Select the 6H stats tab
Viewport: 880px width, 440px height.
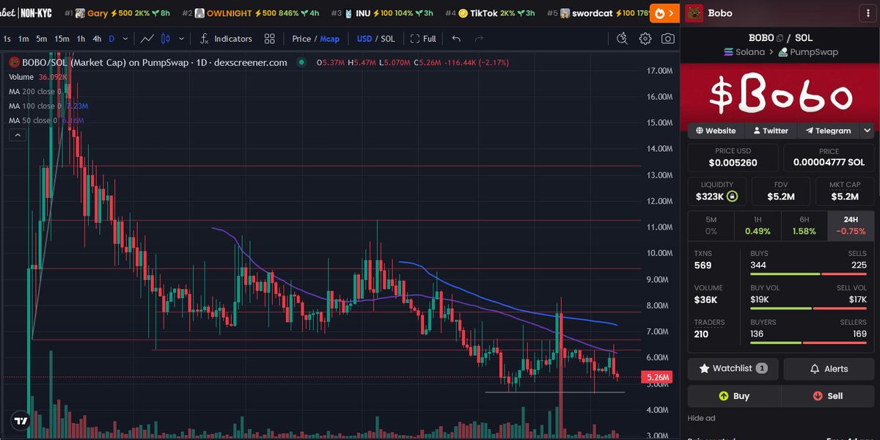point(804,225)
